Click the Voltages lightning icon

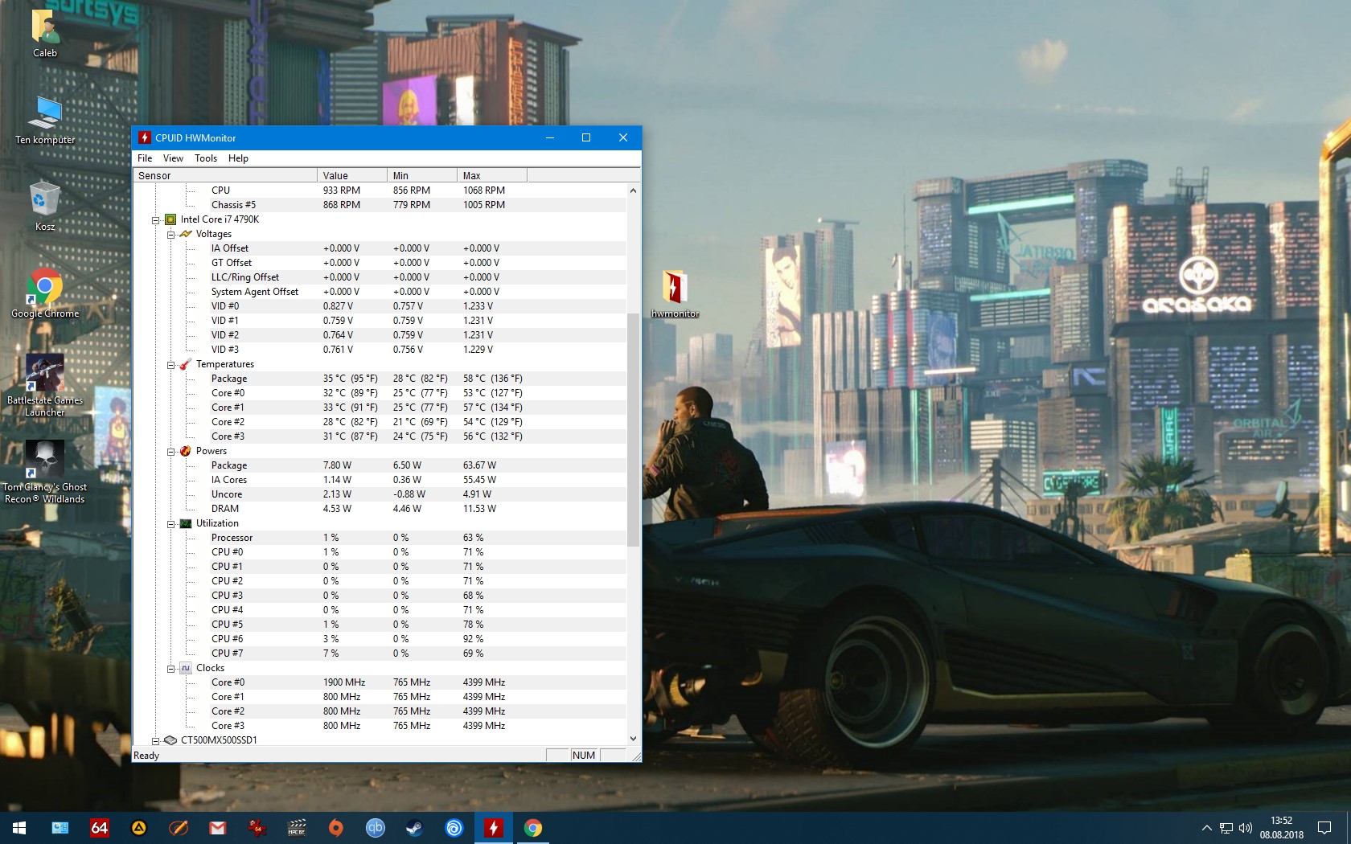click(x=186, y=234)
